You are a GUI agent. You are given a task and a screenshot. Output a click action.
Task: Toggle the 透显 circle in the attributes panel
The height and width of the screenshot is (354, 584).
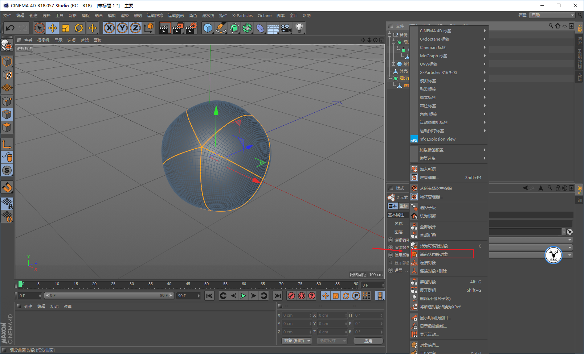(391, 270)
